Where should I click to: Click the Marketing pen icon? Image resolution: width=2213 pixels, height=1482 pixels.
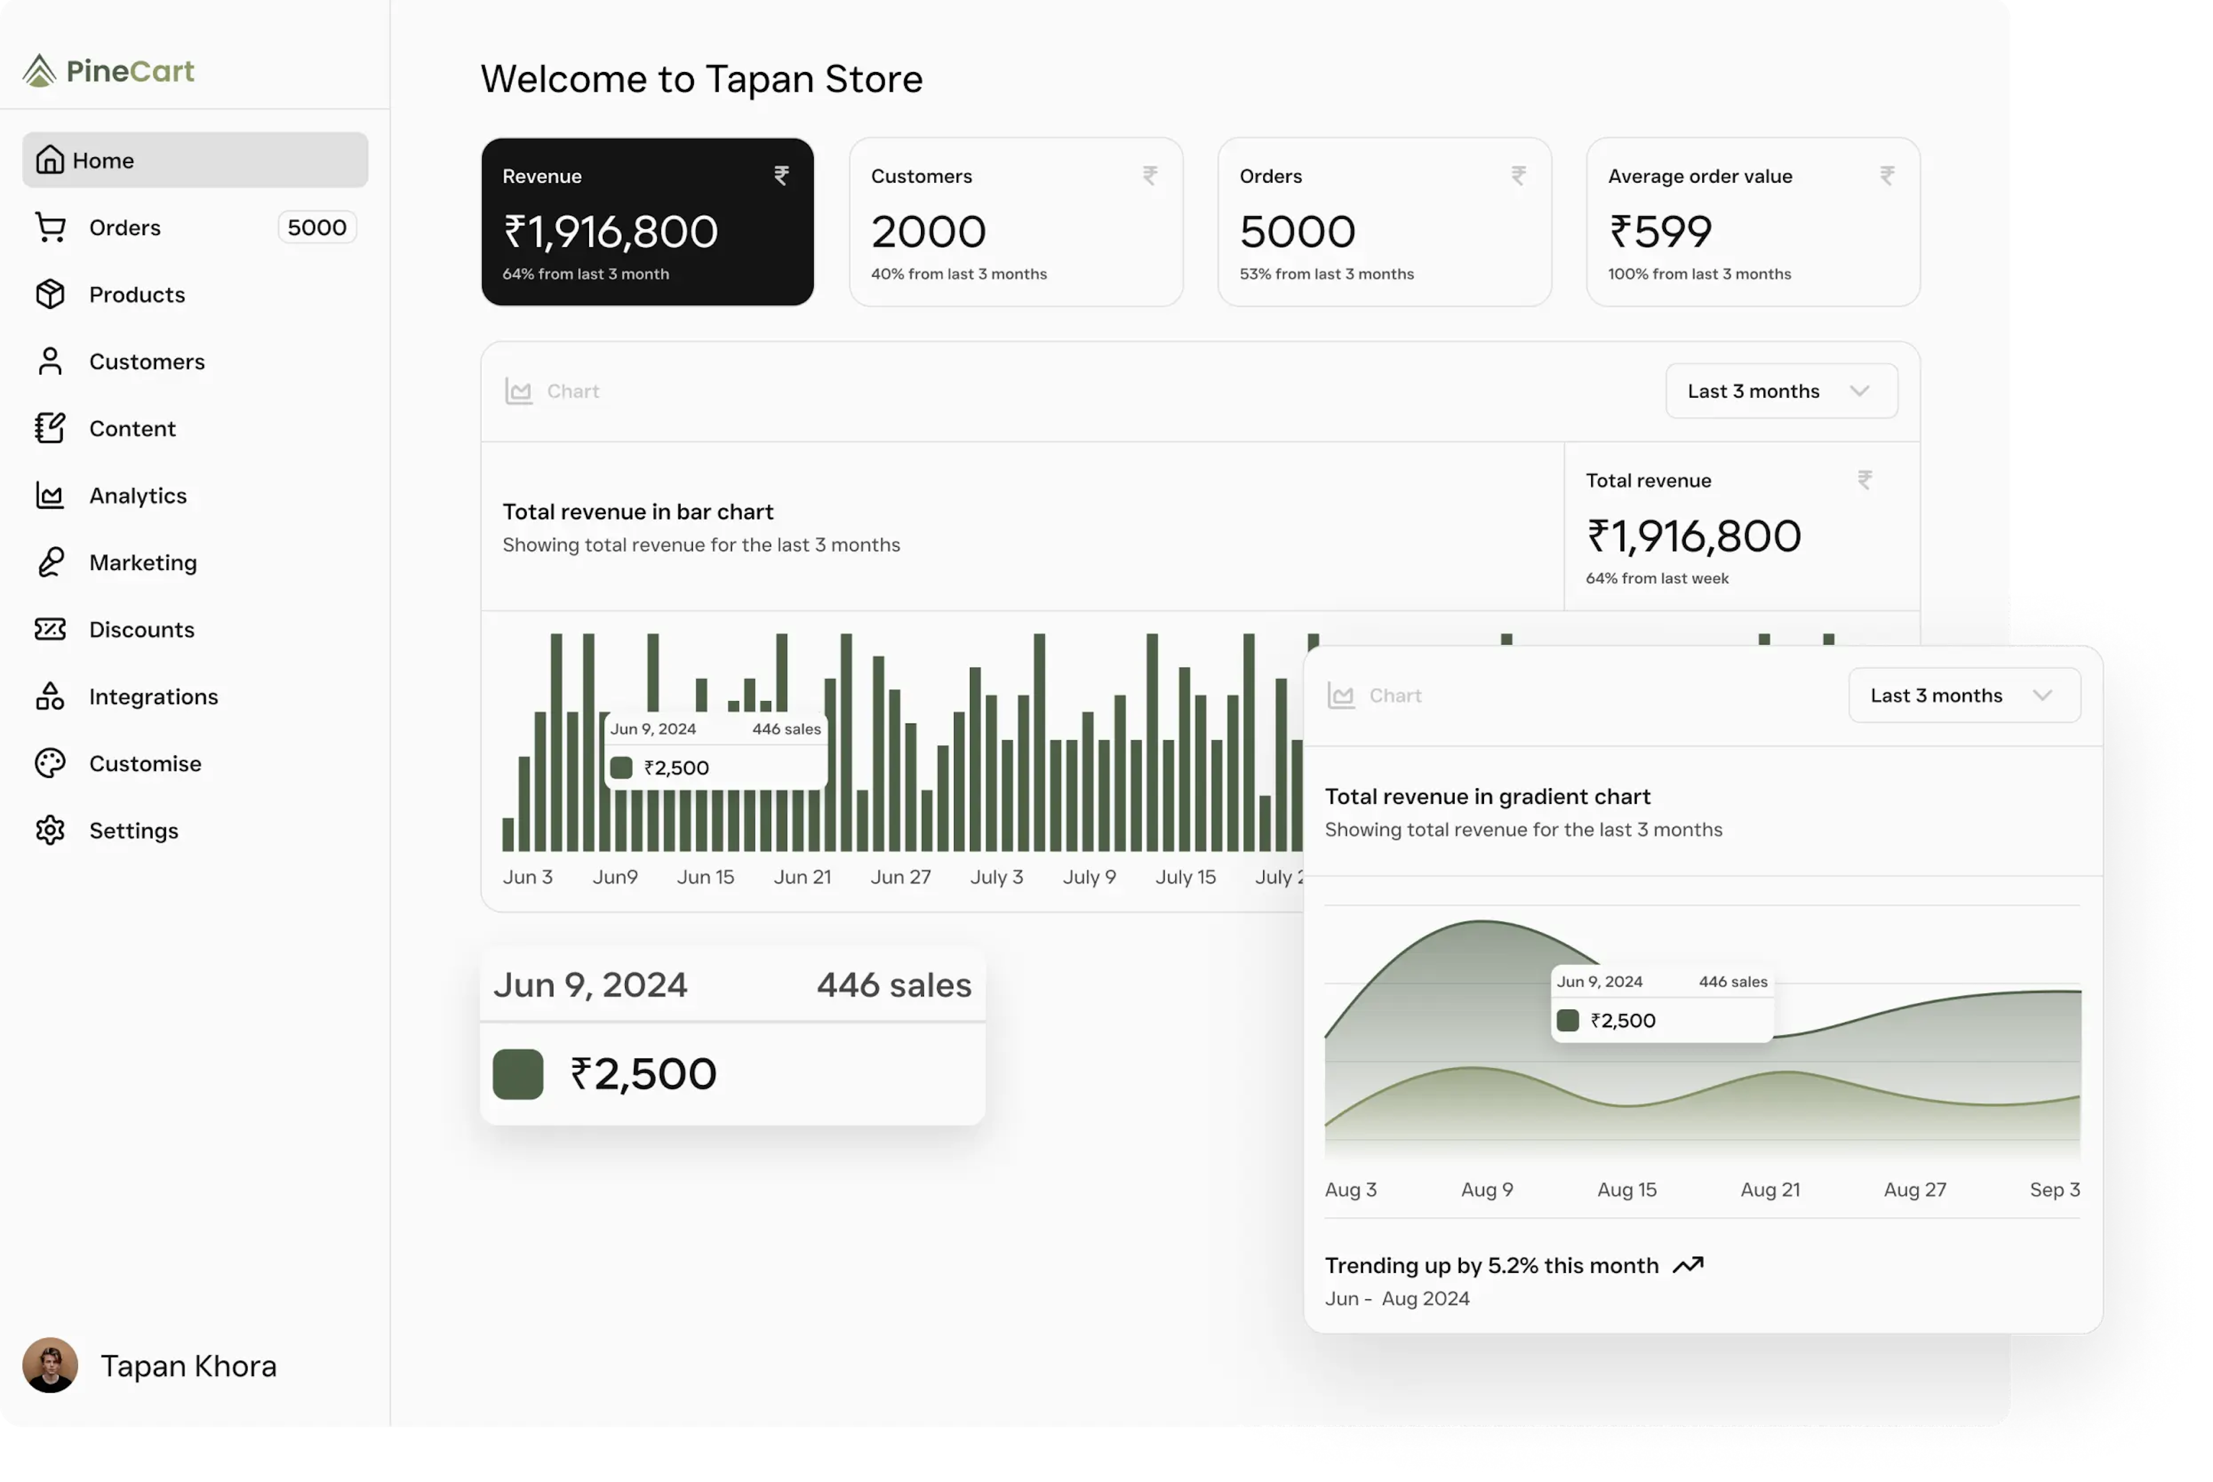50,562
